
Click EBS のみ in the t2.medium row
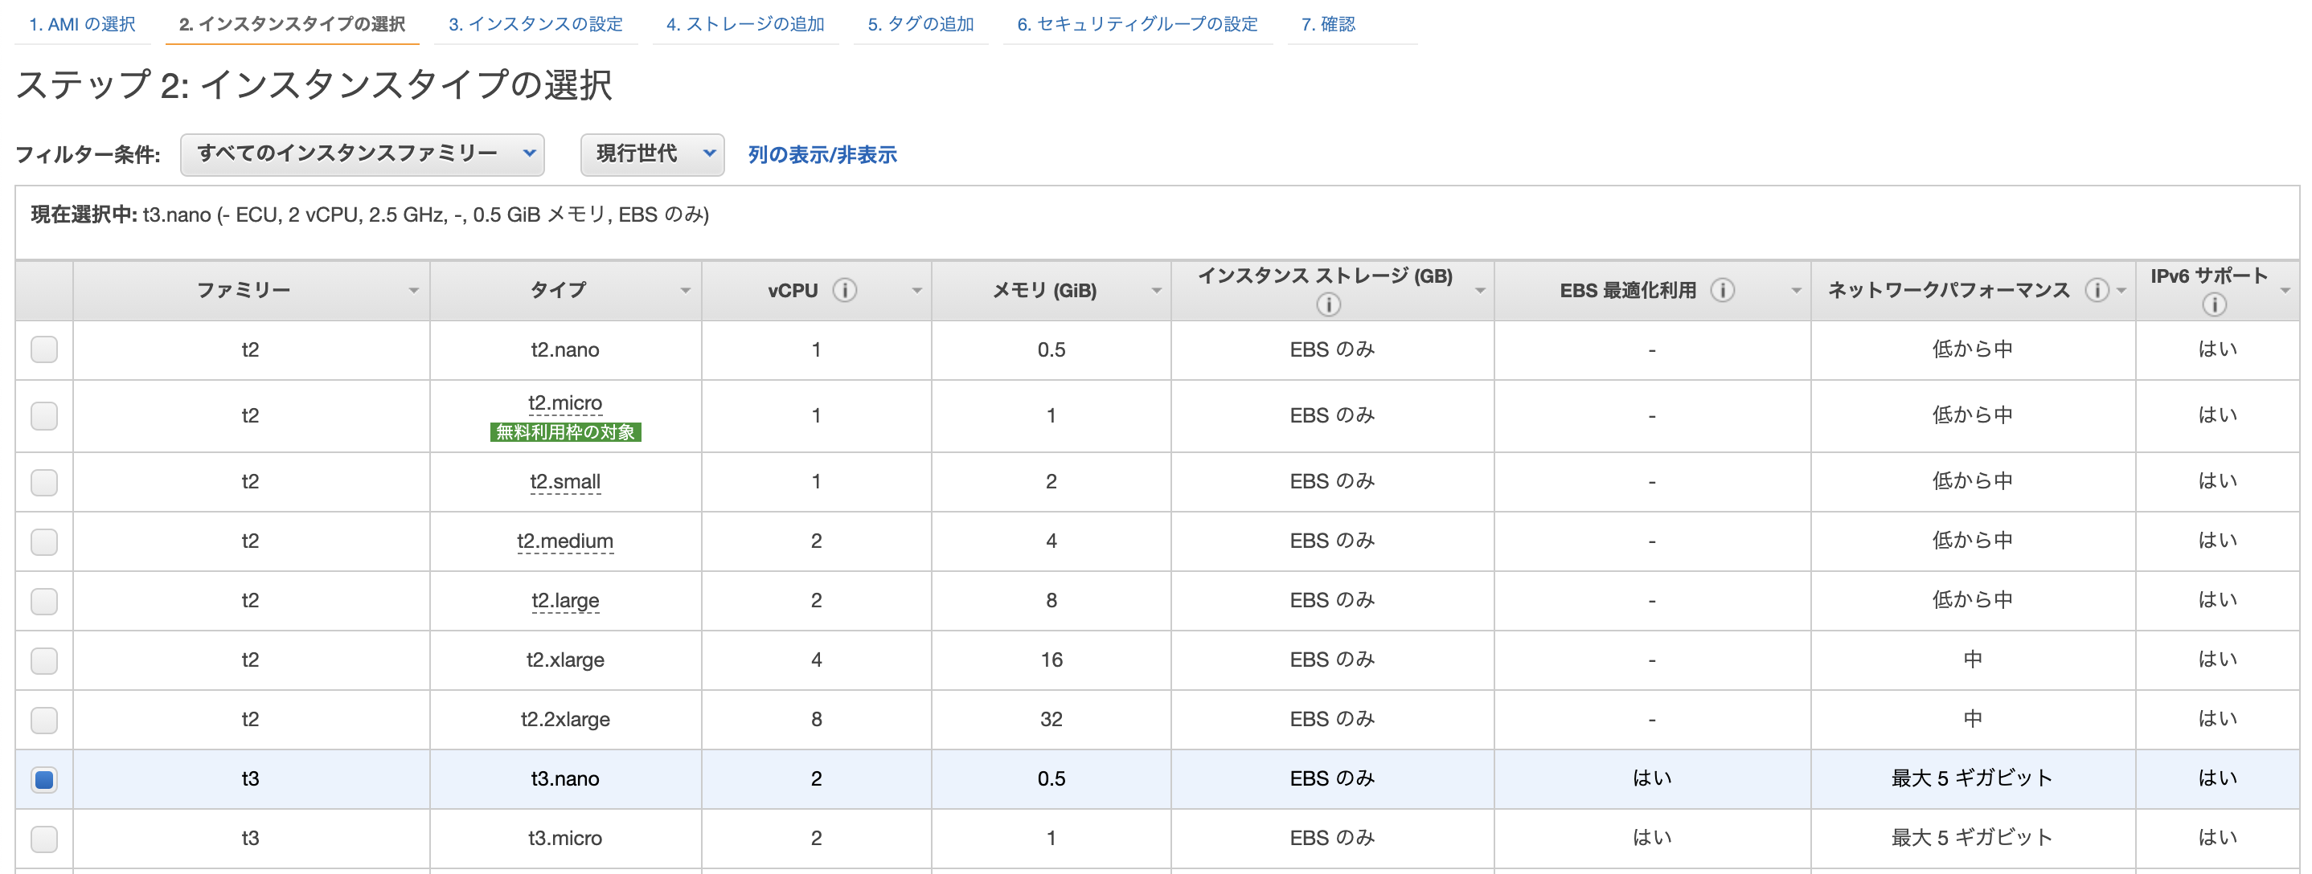tap(1332, 541)
